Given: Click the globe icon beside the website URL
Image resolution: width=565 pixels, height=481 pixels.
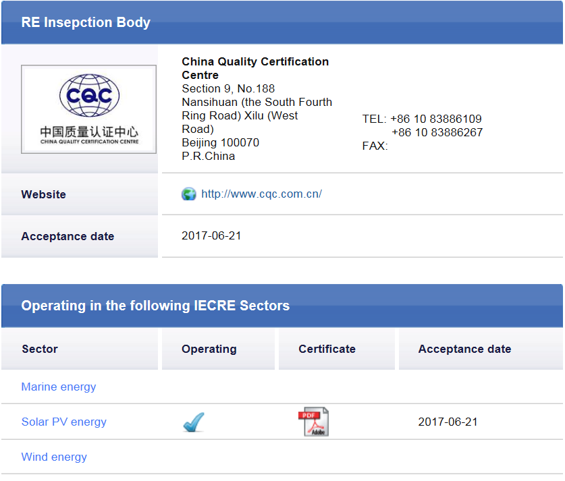Looking at the screenshot, I should (189, 194).
